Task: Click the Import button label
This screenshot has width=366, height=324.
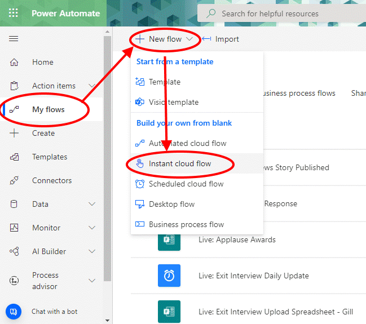Action: [227, 39]
